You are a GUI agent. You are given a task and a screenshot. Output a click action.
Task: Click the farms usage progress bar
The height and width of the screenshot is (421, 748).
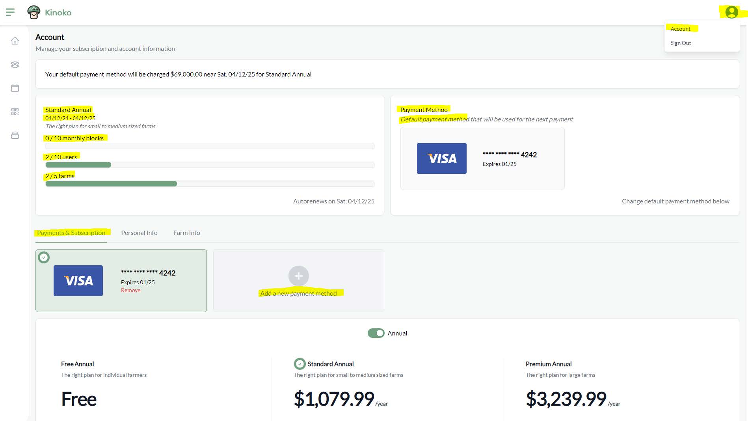tap(210, 184)
